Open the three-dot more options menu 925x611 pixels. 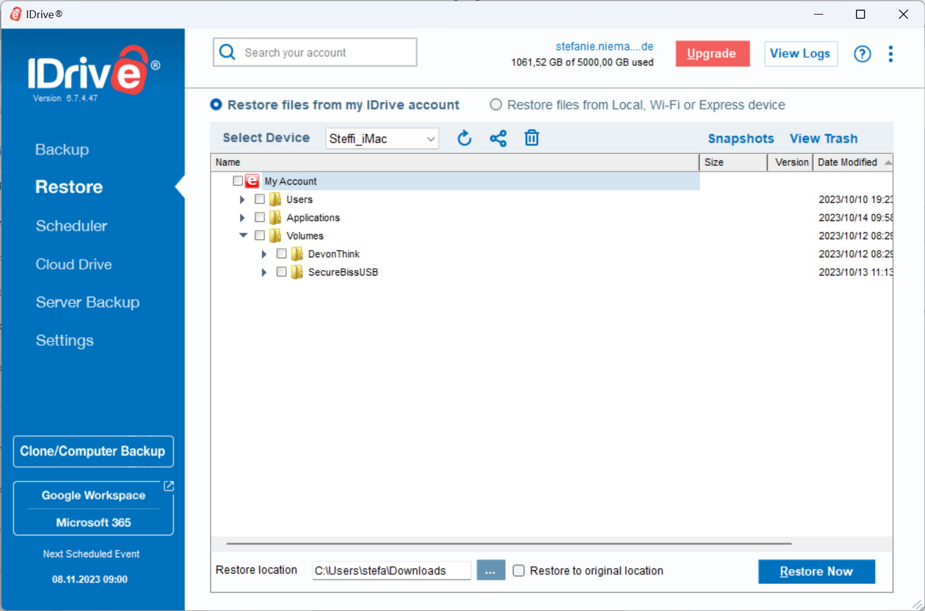coord(890,54)
